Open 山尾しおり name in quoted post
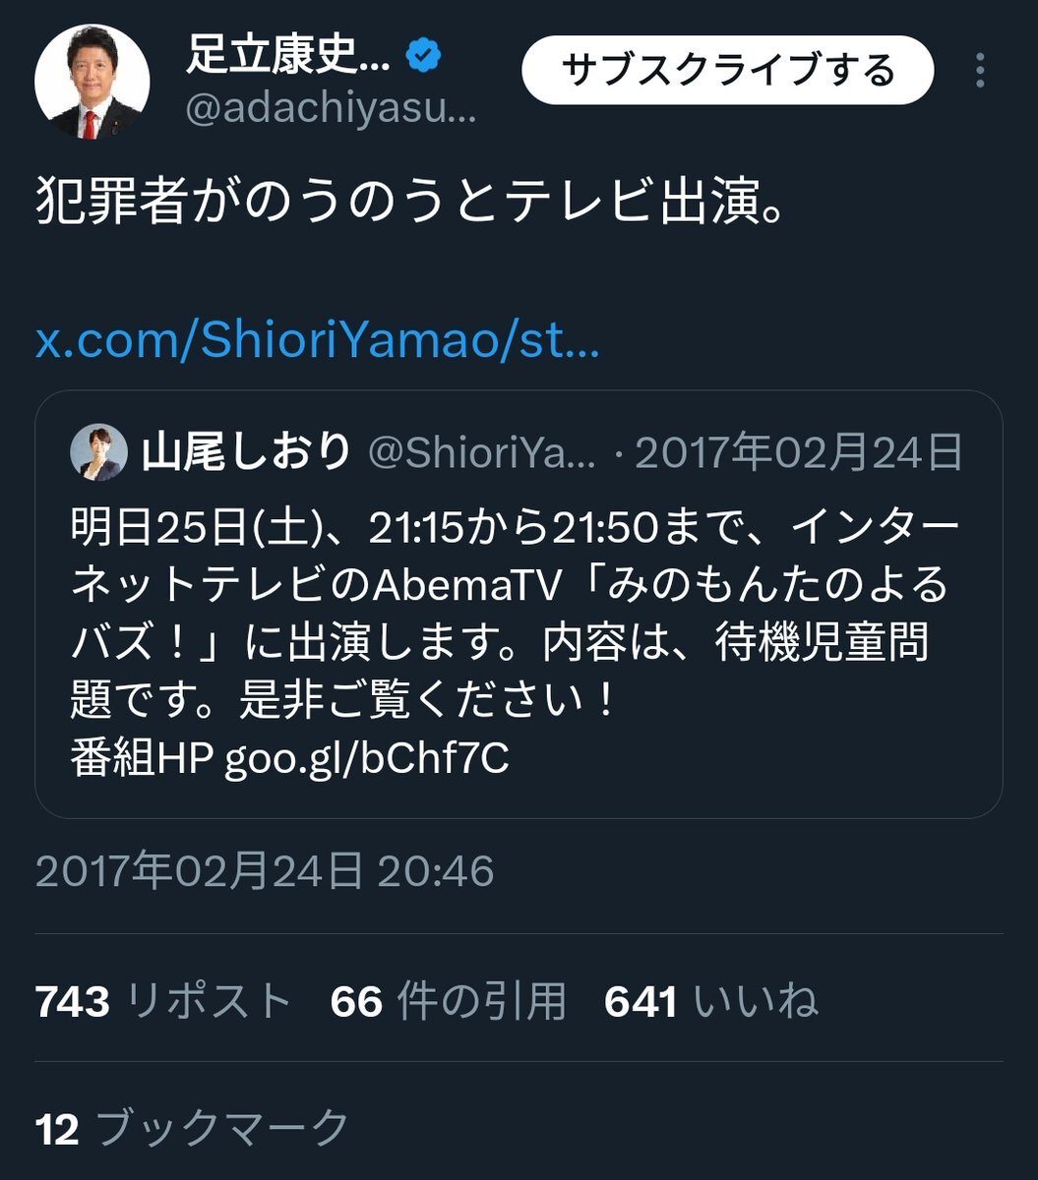This screenshot has width=1038, height=1180. coord(246,453)
